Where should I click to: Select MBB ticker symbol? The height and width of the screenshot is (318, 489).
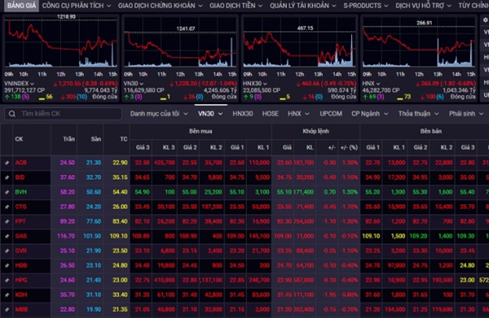(21, 309)
